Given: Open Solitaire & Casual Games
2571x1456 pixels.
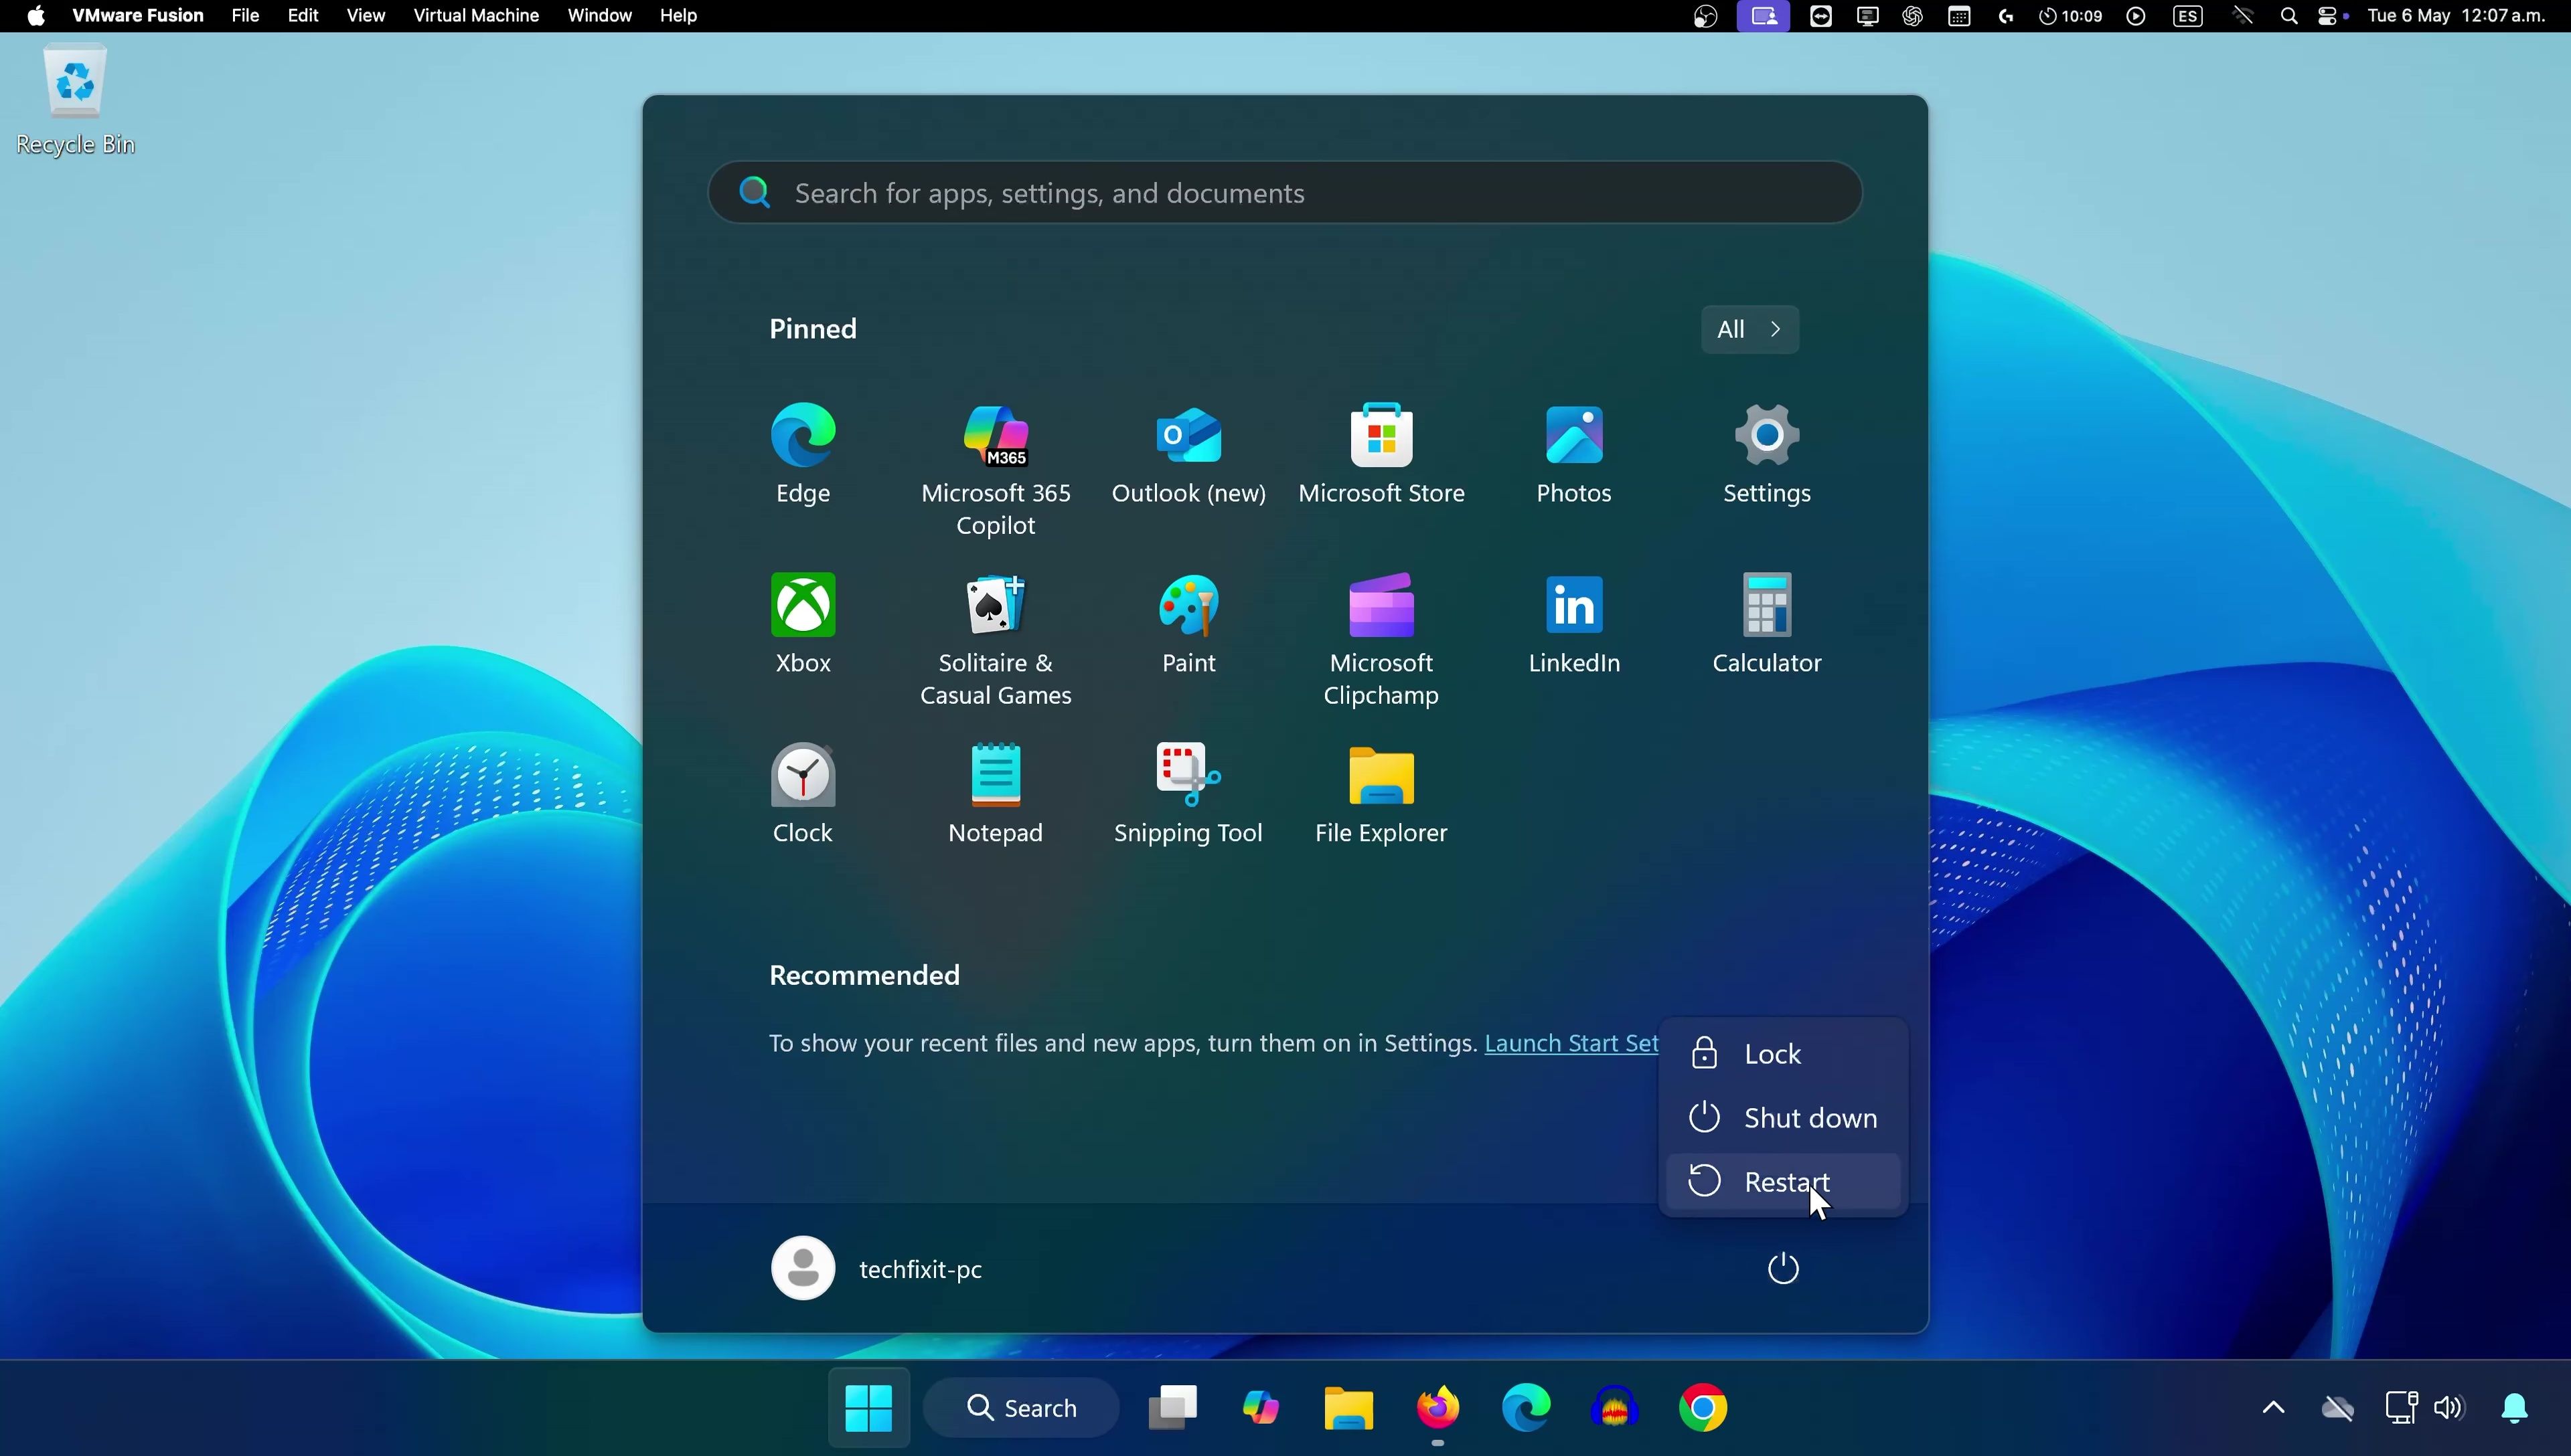Looking at the screenshot, I should (x=996, y=640).
